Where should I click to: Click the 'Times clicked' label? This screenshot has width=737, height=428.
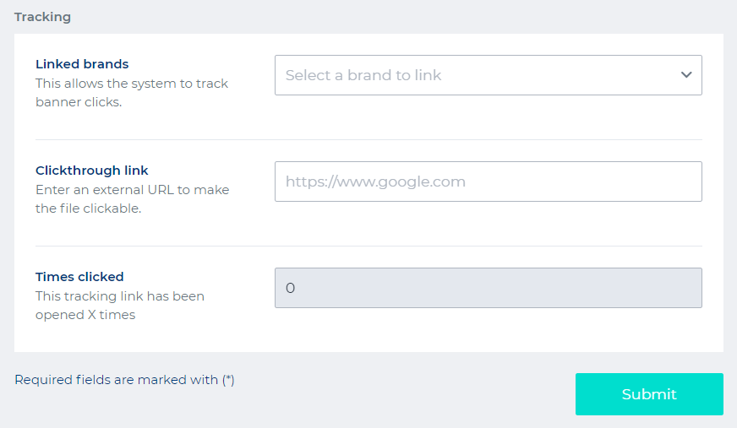(79, 277)
